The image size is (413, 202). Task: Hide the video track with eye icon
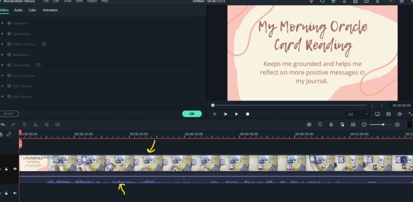(x=15, y=169)
